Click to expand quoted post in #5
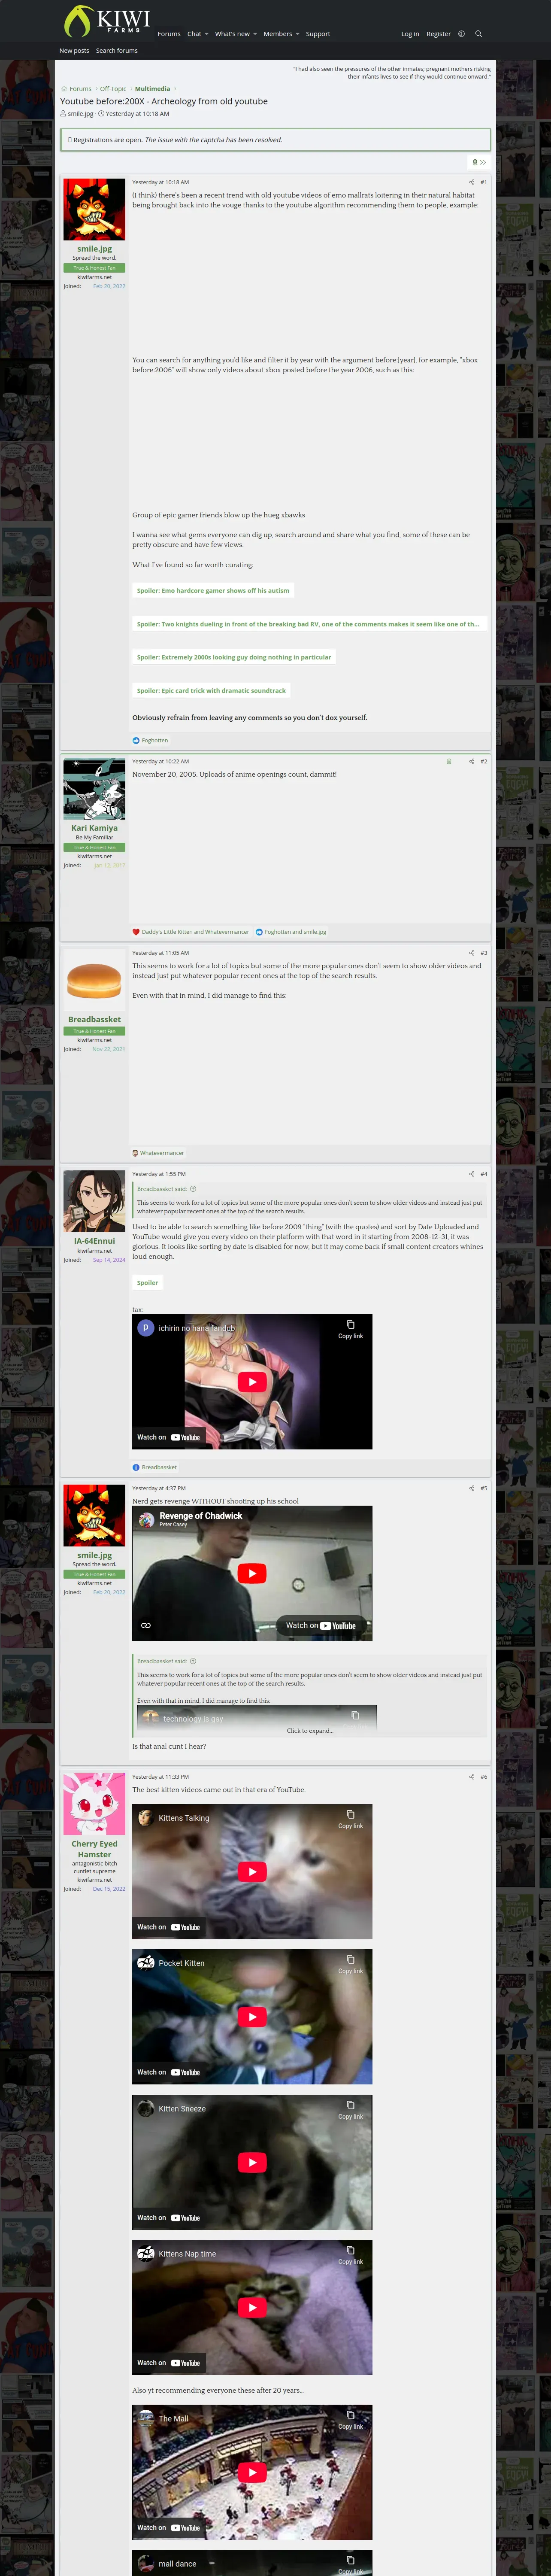This screenshot has height=2576, width=551. pyautogui.click(x=310, y=1730)
